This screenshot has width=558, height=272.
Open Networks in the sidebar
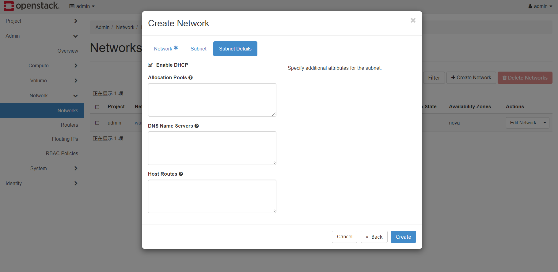(x=42, y=110)
